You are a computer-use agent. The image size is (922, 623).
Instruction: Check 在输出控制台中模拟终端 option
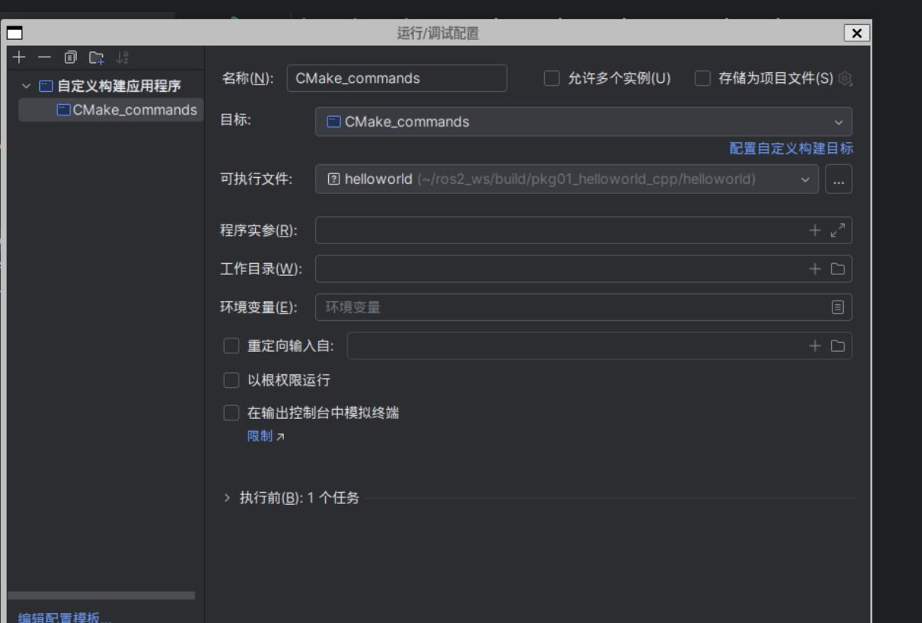pos(231,413)
